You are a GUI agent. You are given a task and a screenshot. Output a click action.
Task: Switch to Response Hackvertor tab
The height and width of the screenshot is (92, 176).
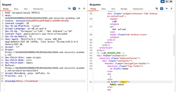(138, 9)
